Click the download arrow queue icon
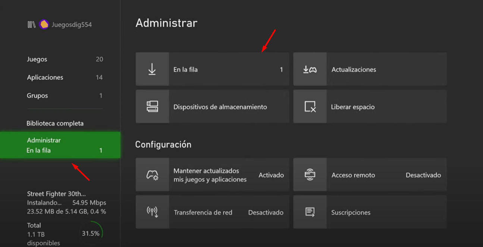483x247 pixels. tap(152, 69)
